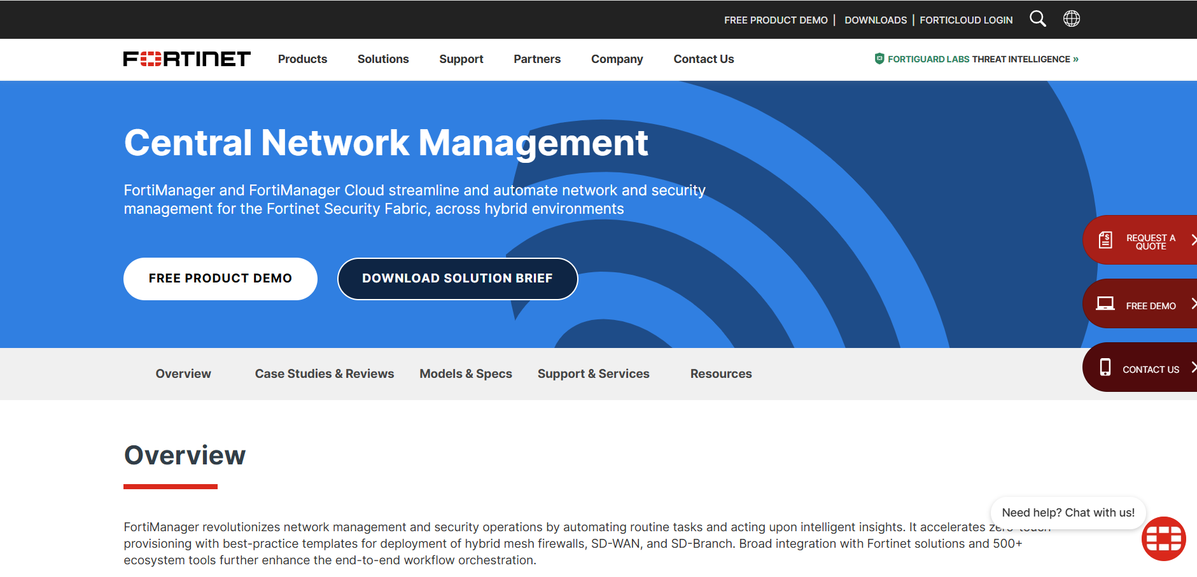
Task: Click the Contact Us side button
Action: pos(1140,367)
